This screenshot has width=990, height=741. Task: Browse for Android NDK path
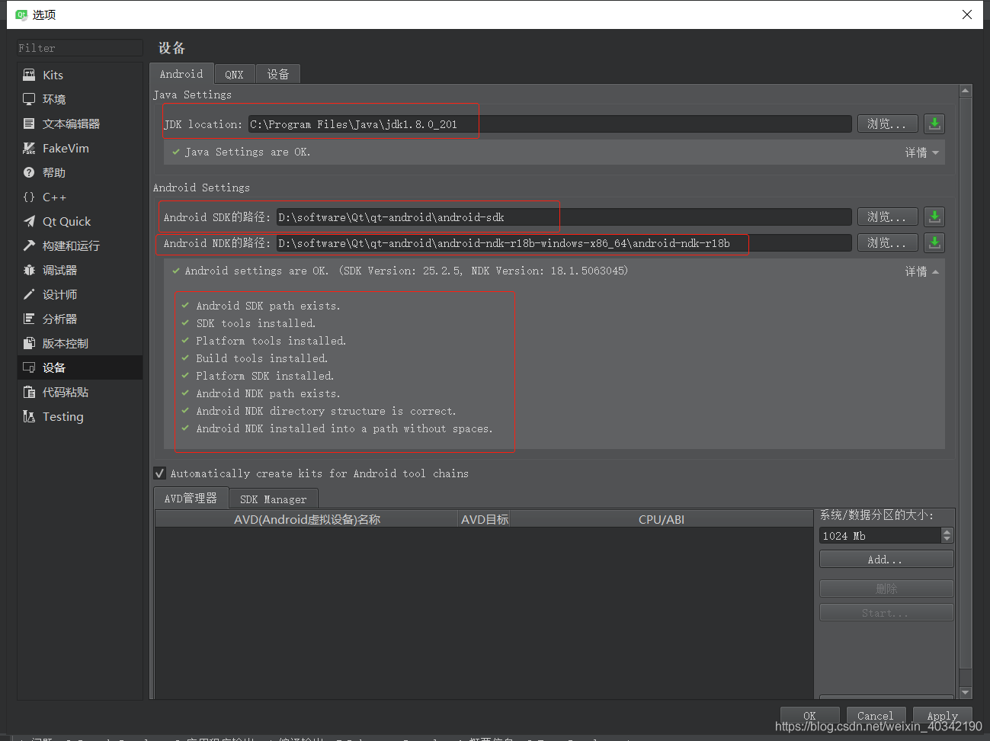(x=887, y=243)
